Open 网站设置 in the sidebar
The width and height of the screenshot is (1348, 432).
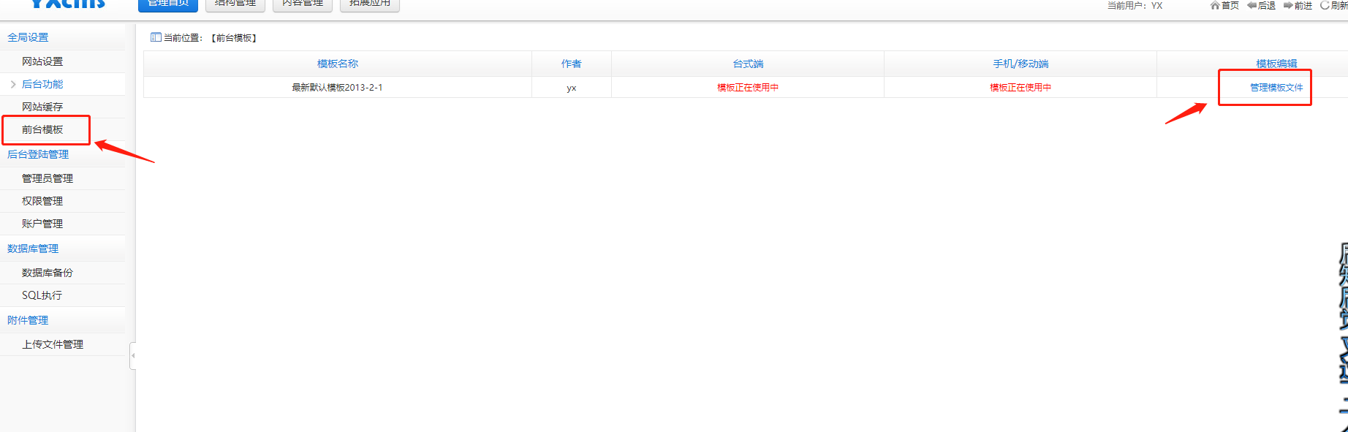(x=42, y=61)
